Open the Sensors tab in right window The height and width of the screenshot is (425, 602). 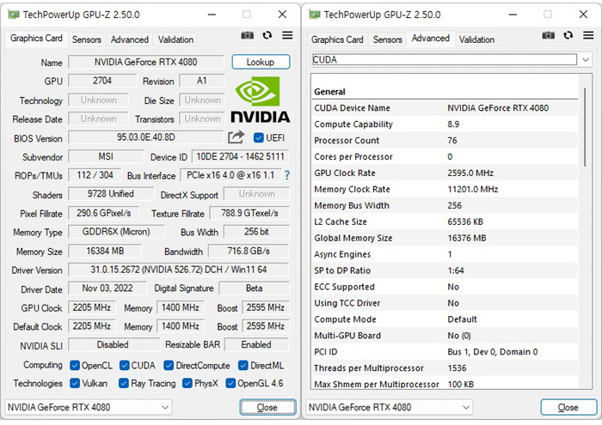(x=387, y=39)
